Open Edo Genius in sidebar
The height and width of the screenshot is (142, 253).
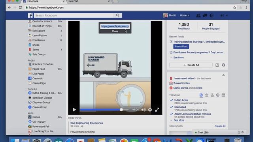point(38,40)
